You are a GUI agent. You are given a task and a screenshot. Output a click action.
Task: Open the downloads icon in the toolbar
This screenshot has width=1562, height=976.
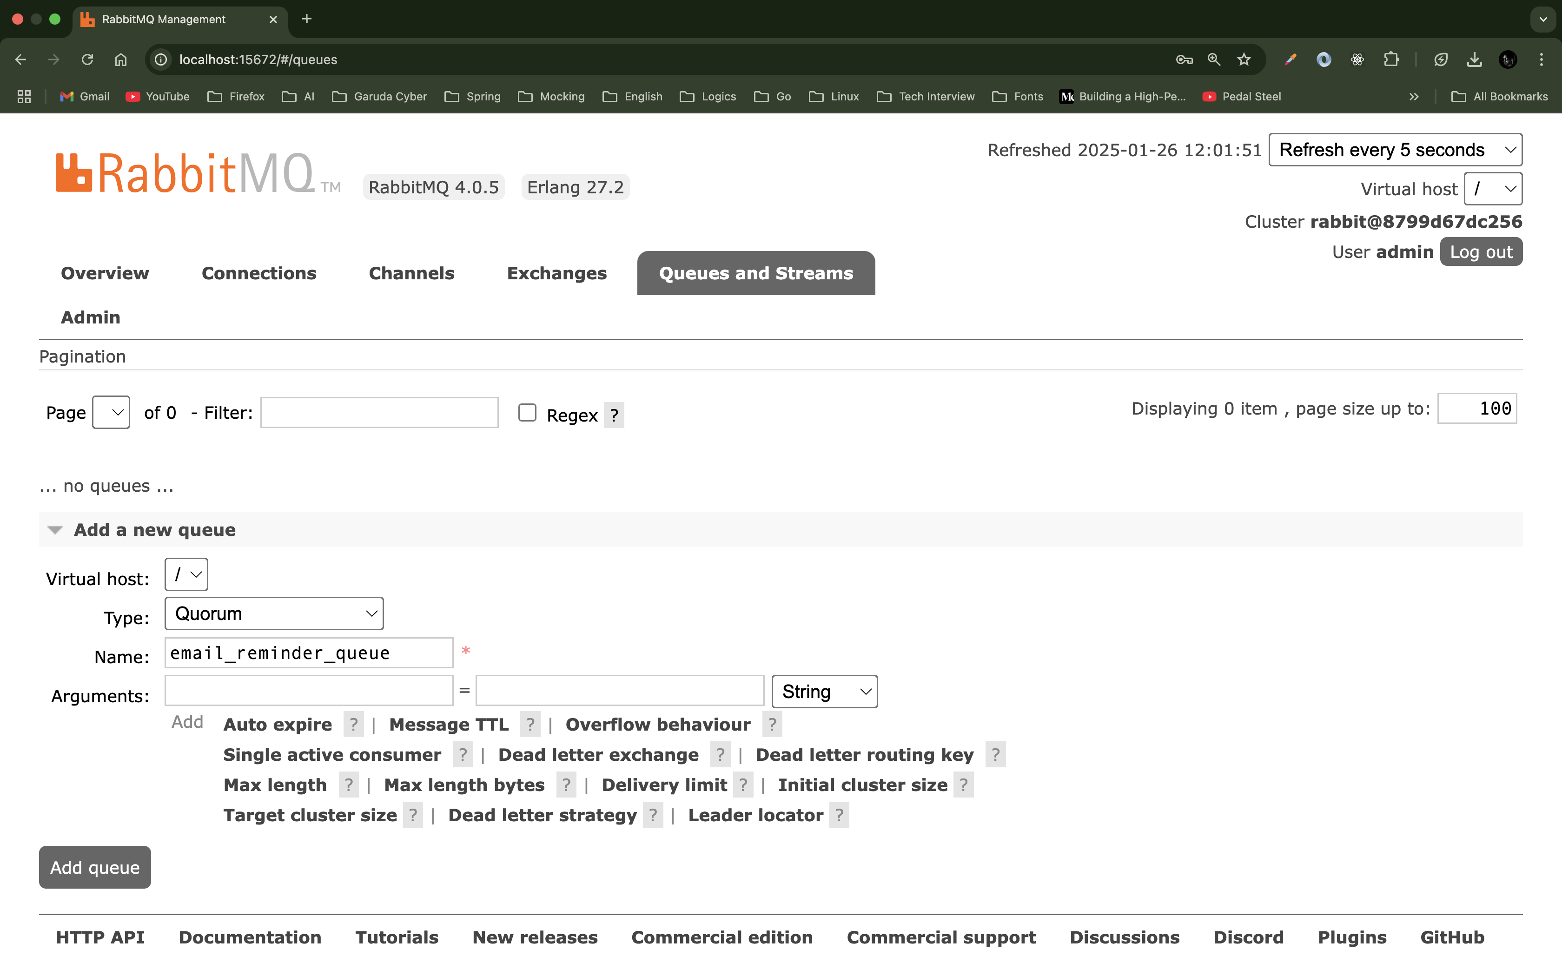coord(1474,59)
